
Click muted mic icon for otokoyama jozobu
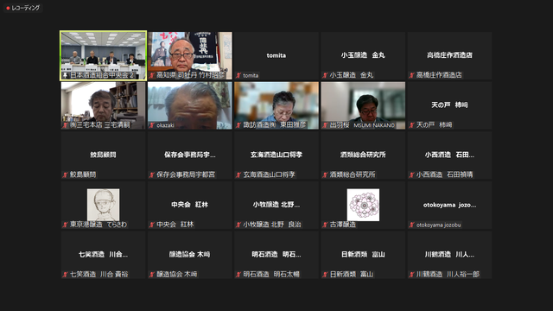(x=411, y=225)
